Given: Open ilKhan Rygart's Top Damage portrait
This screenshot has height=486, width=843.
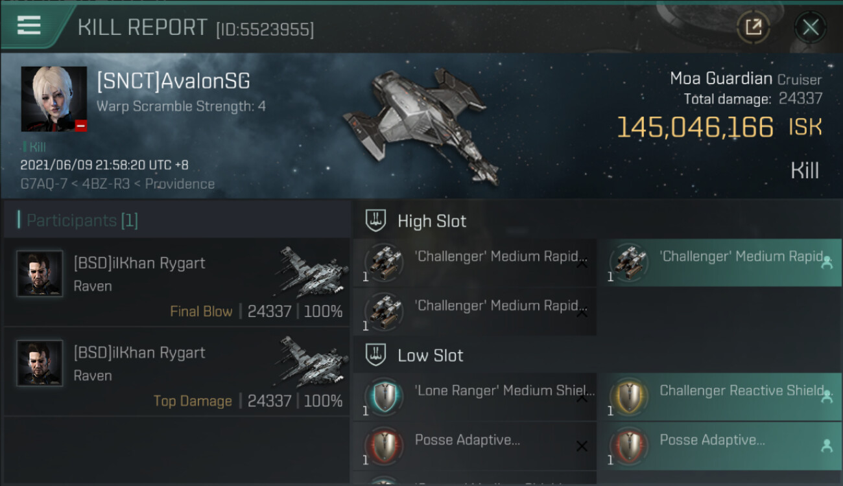Looking at the screenshot, I should point(40,363).
